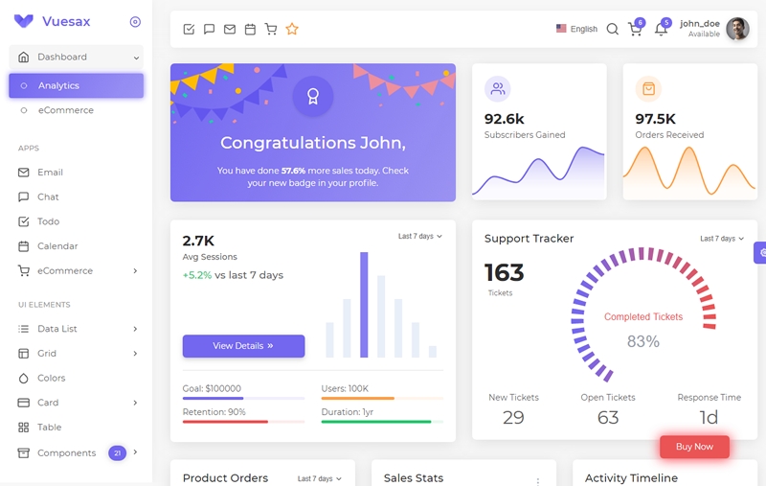Click the orange star bookmark icon

pos(292,29)
